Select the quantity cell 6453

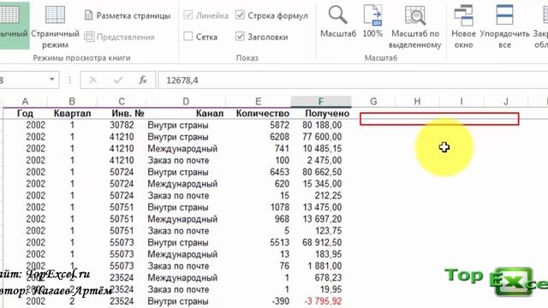coord(259,172)
